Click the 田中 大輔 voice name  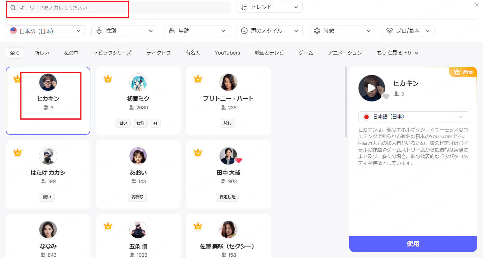pyautogui.click(x=228, y=173)
